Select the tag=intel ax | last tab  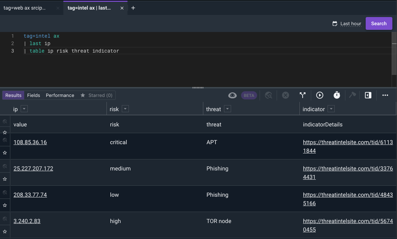point(89,8)
